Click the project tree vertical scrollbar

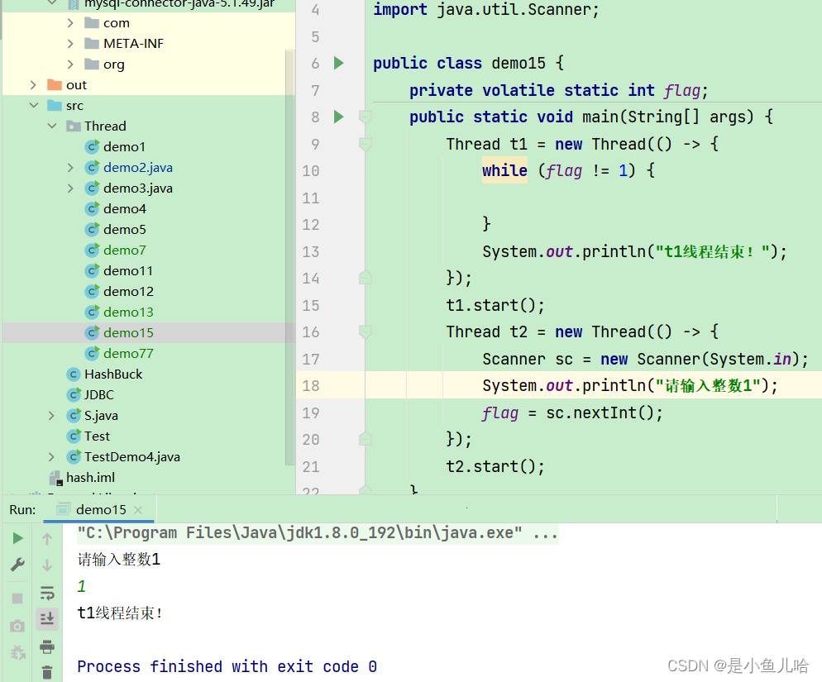point(289,248)
